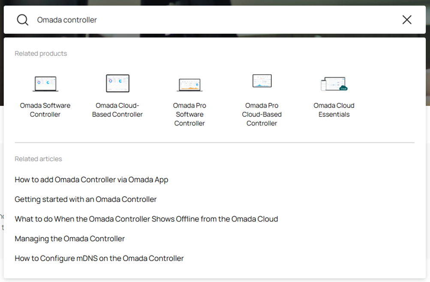This screenshot has width=430, height=282.
Task: Open "Managing the Omada Controller" article
Action: (x=69, y=239)
